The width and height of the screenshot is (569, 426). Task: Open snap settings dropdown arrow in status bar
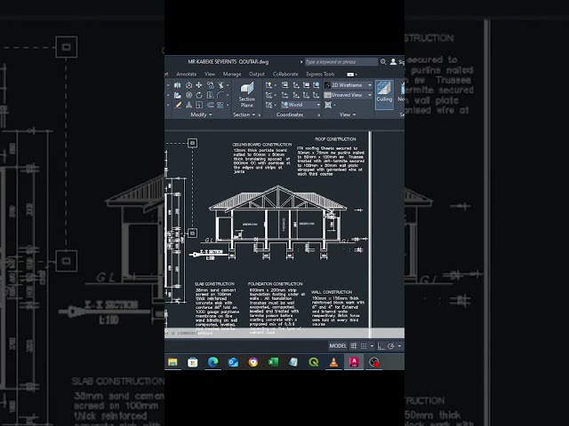coord(372,346)
